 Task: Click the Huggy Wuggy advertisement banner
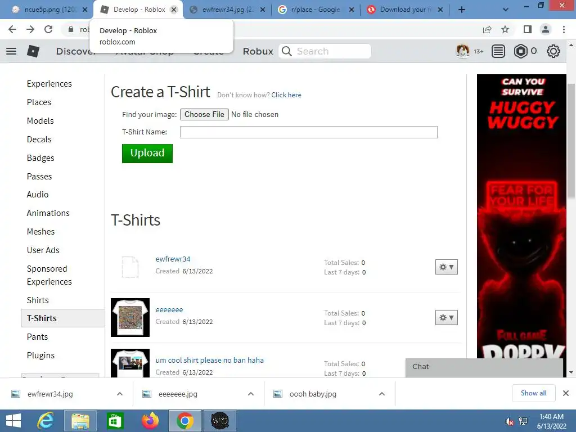click(521, 217)
